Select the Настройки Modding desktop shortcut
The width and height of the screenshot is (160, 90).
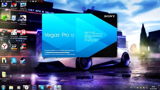14,34
